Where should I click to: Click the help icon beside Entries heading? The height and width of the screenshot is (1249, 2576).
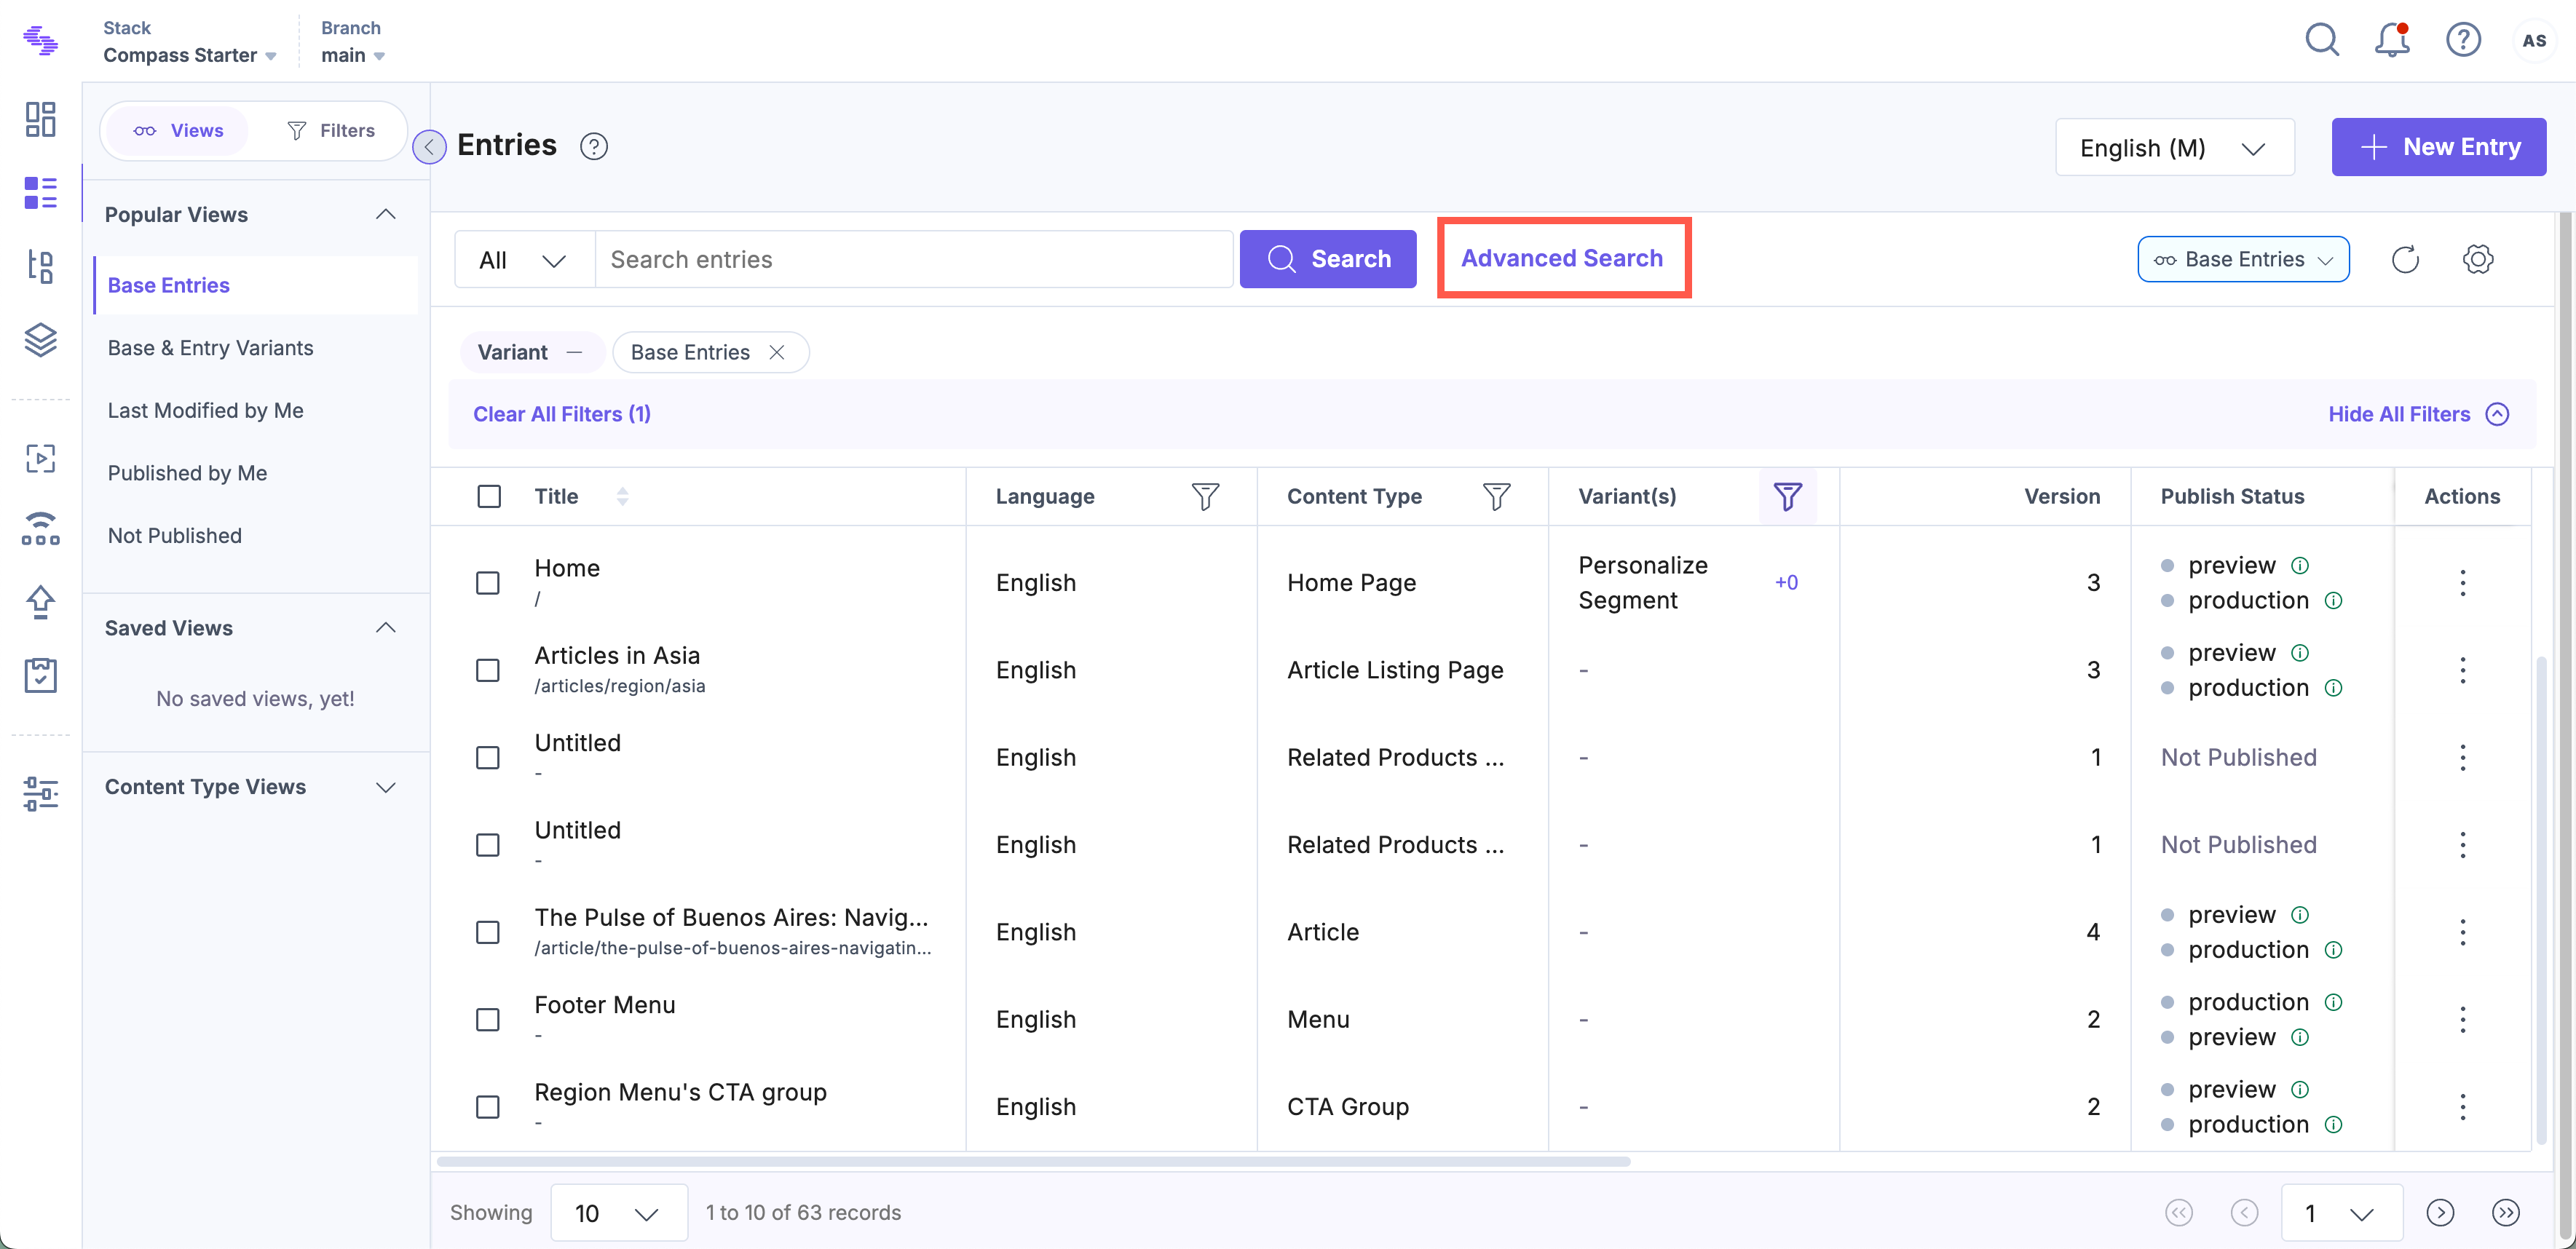[594, 147]
